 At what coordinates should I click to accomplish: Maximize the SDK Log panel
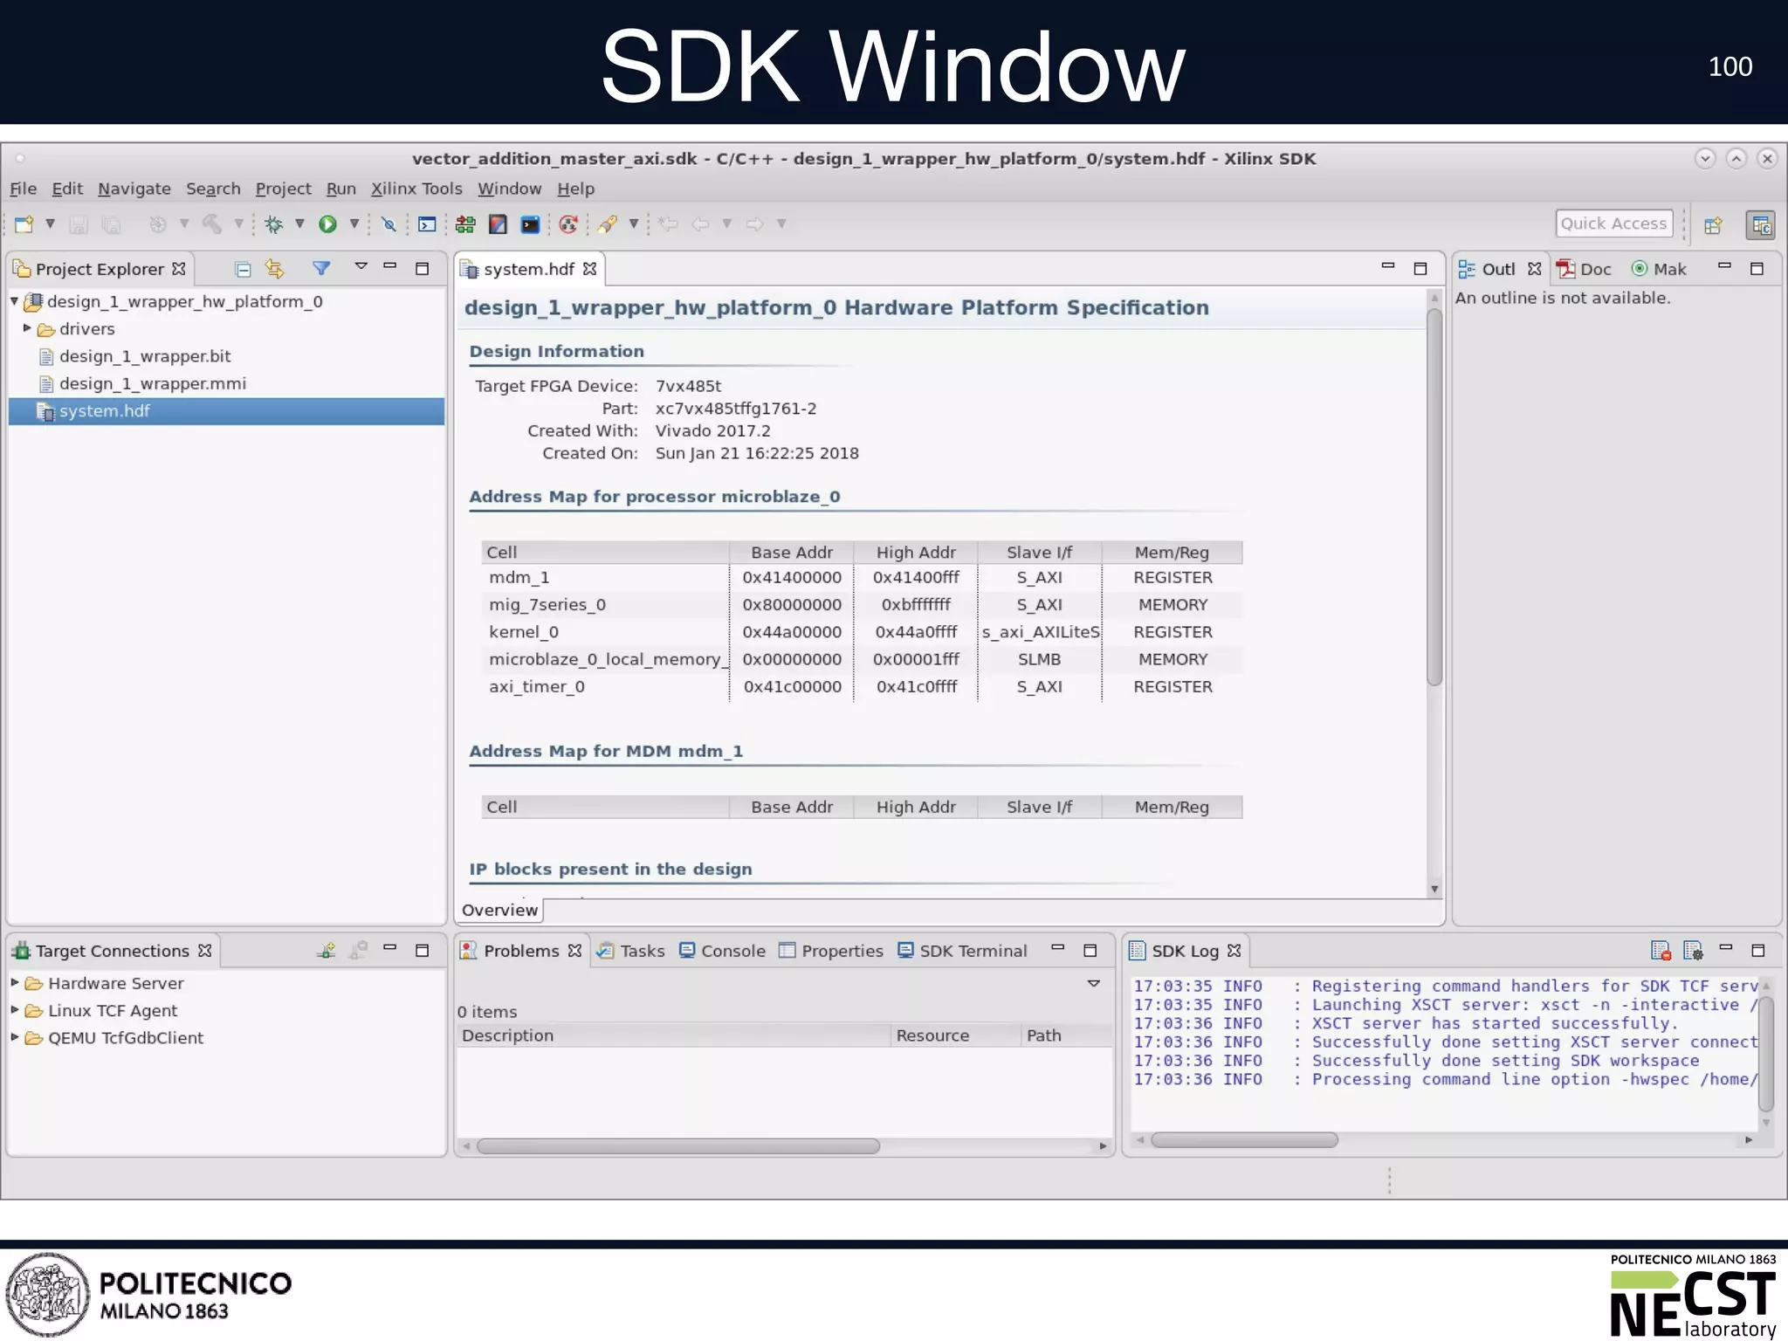click(1758, 950)
